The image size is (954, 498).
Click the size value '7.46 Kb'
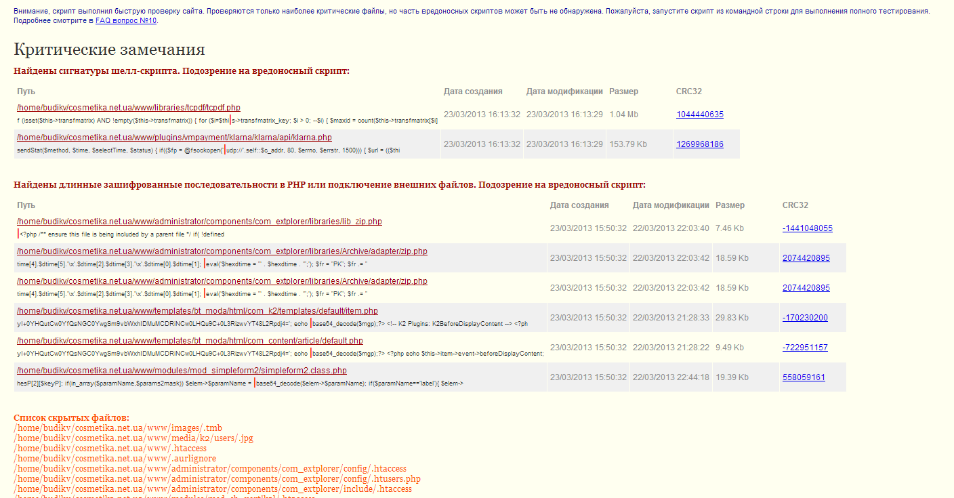[x=730, y=228]
